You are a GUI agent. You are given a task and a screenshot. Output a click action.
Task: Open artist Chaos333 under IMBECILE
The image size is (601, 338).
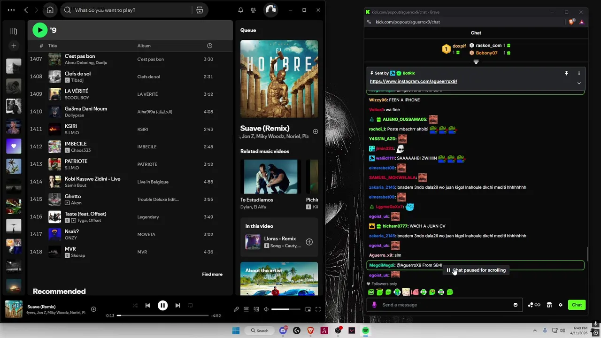pos(81,150)
